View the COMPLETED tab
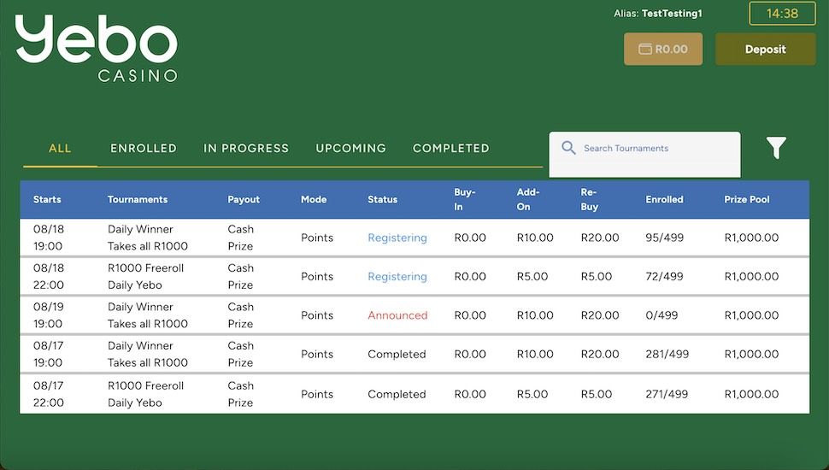Viewport: 829px width, 470px height. coord(451,149)
